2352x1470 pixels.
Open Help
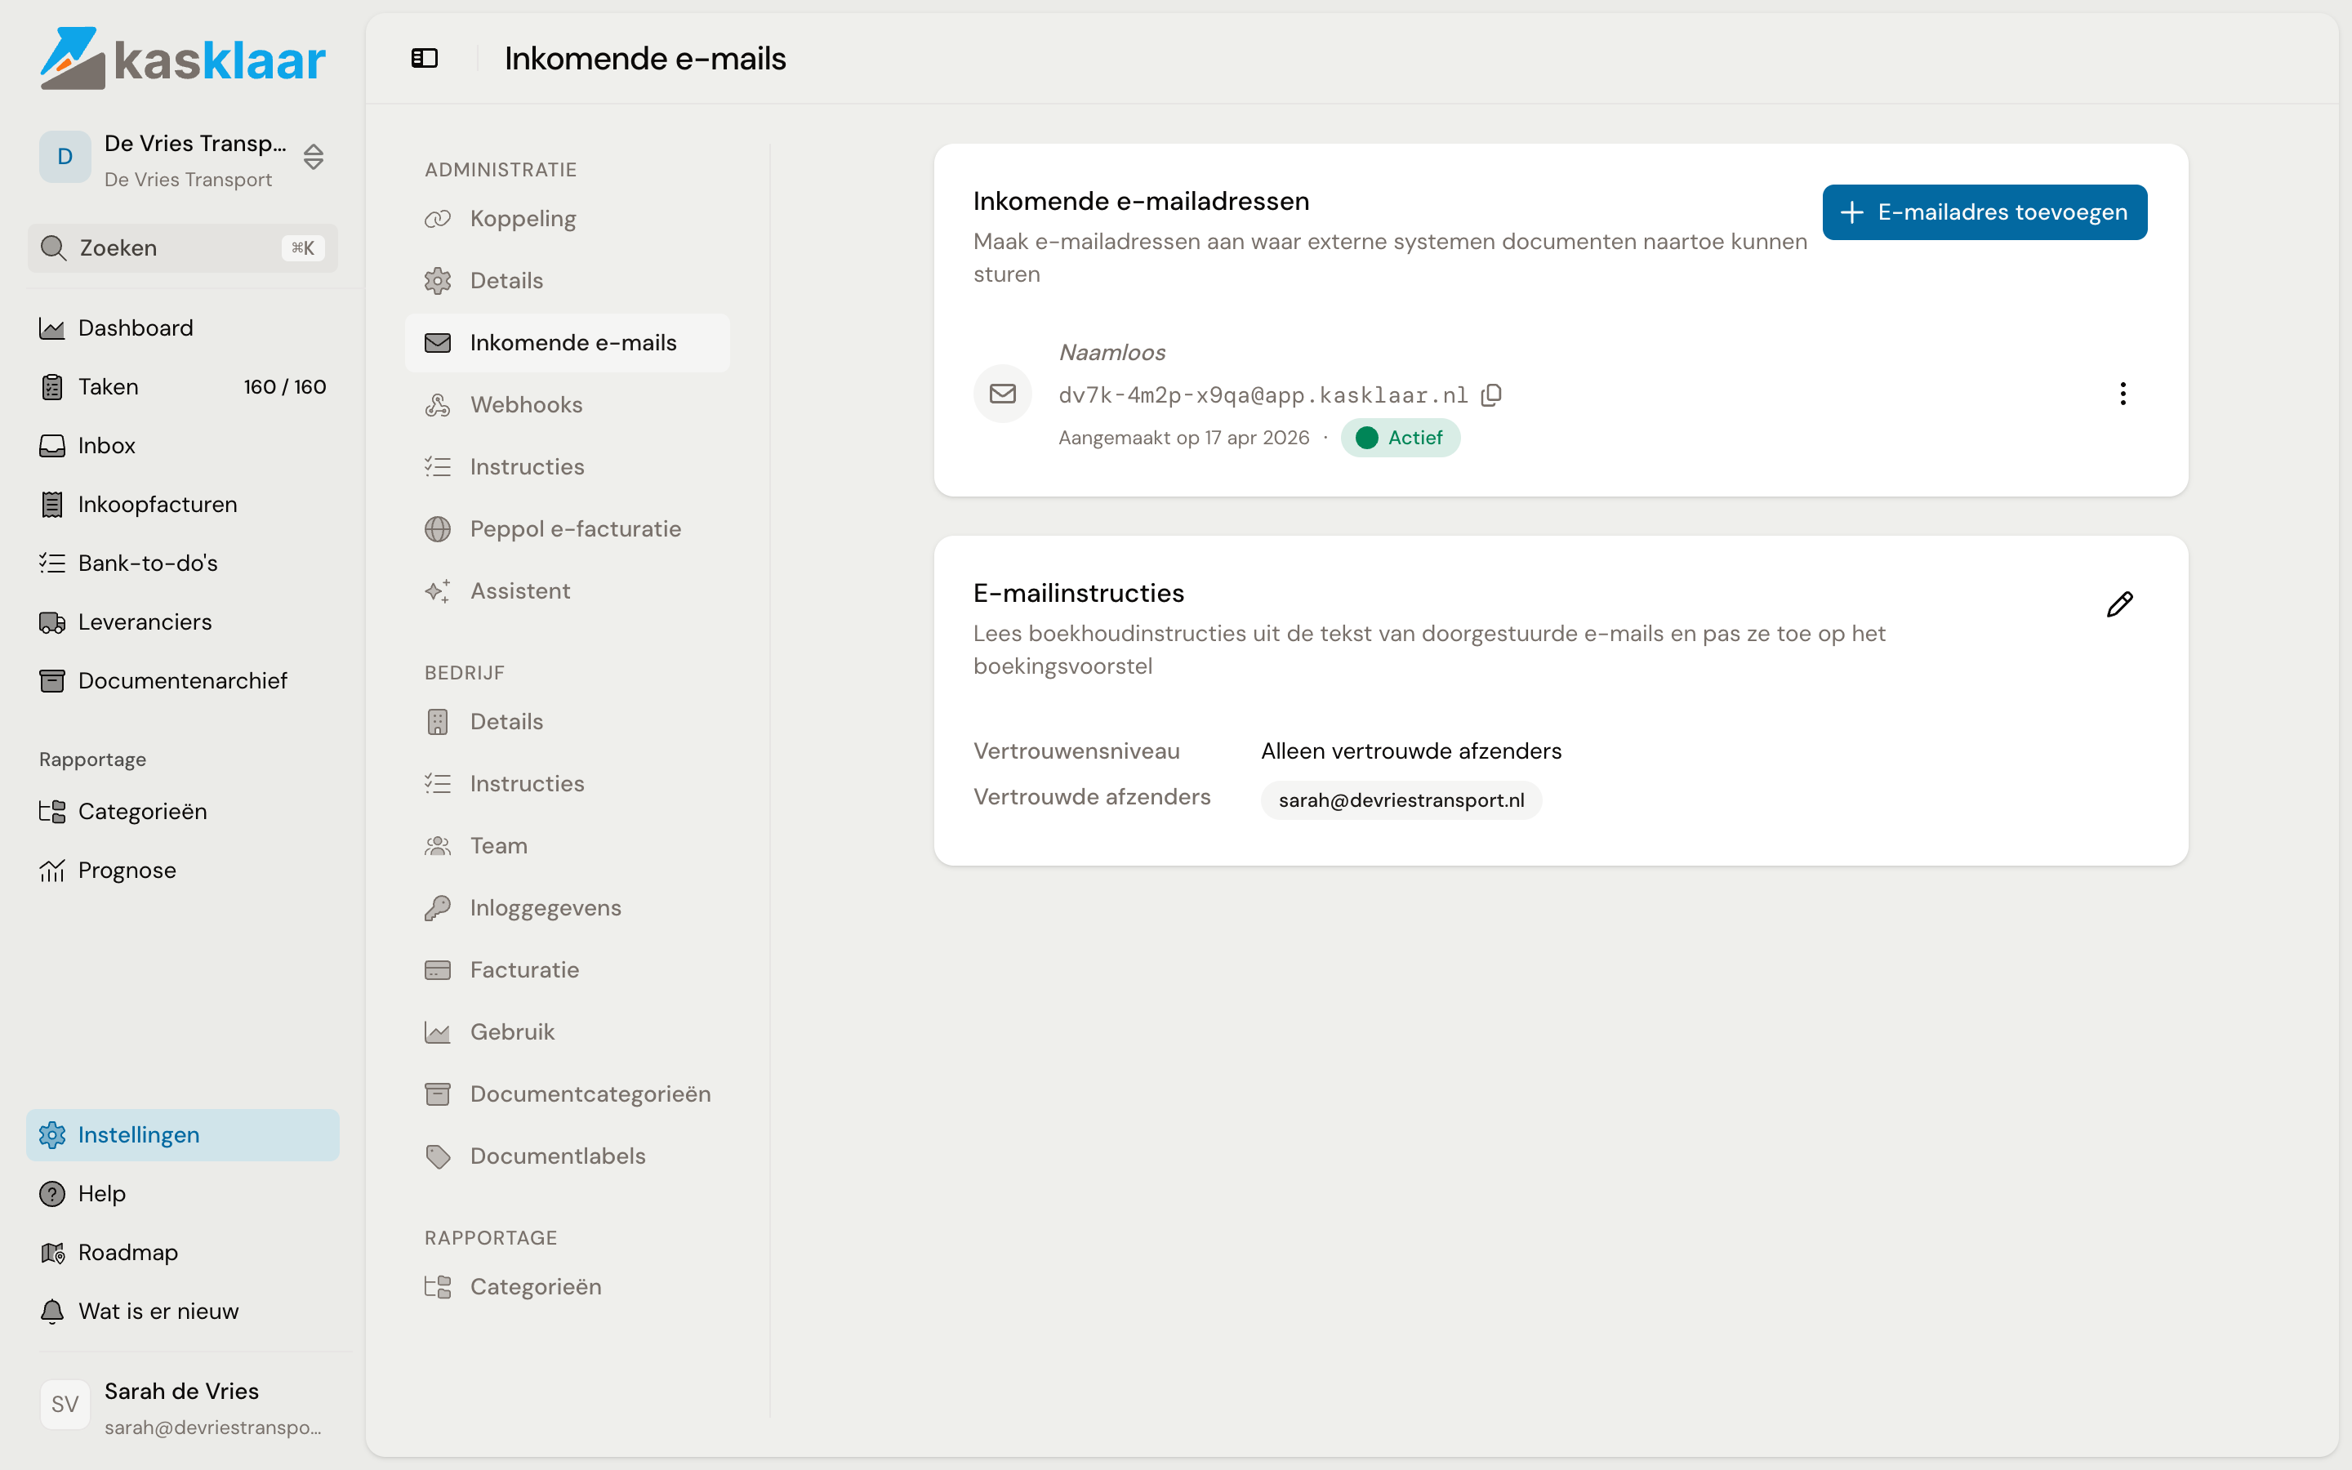(x=183, y=1194)
